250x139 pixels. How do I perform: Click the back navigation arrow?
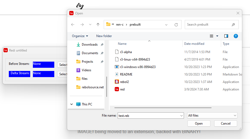(x=73, y=25)
